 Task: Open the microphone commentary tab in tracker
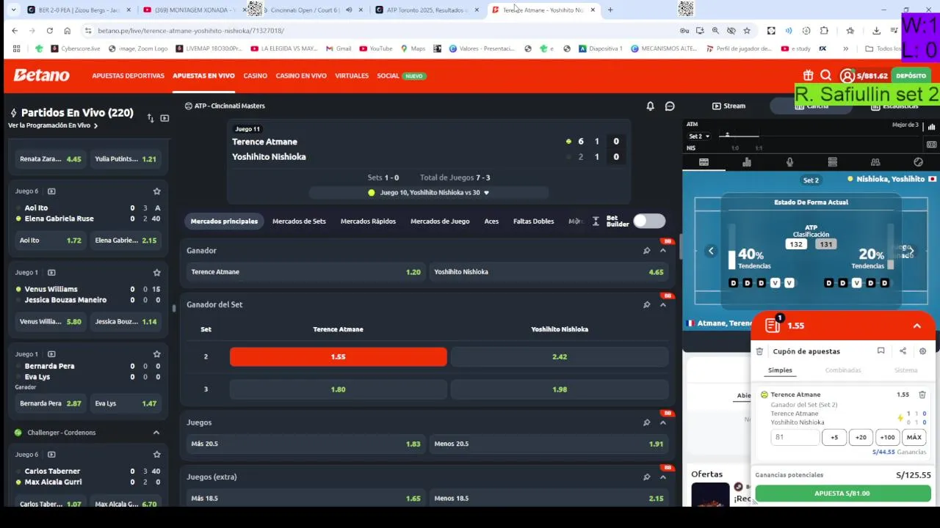(789, 162)
